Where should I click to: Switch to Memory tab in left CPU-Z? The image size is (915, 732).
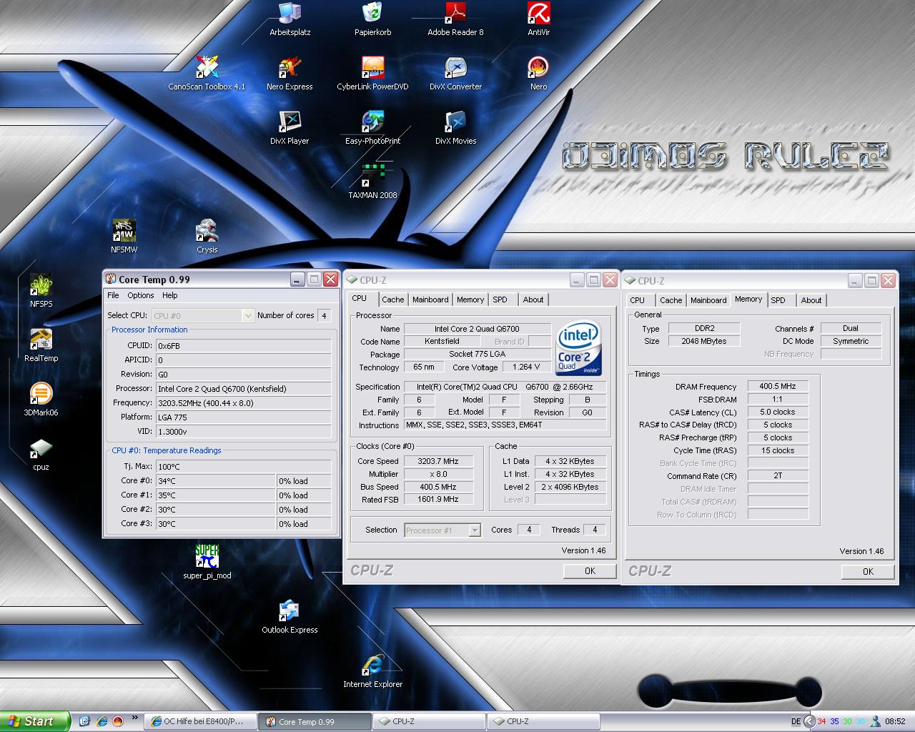tap(470, 300)
